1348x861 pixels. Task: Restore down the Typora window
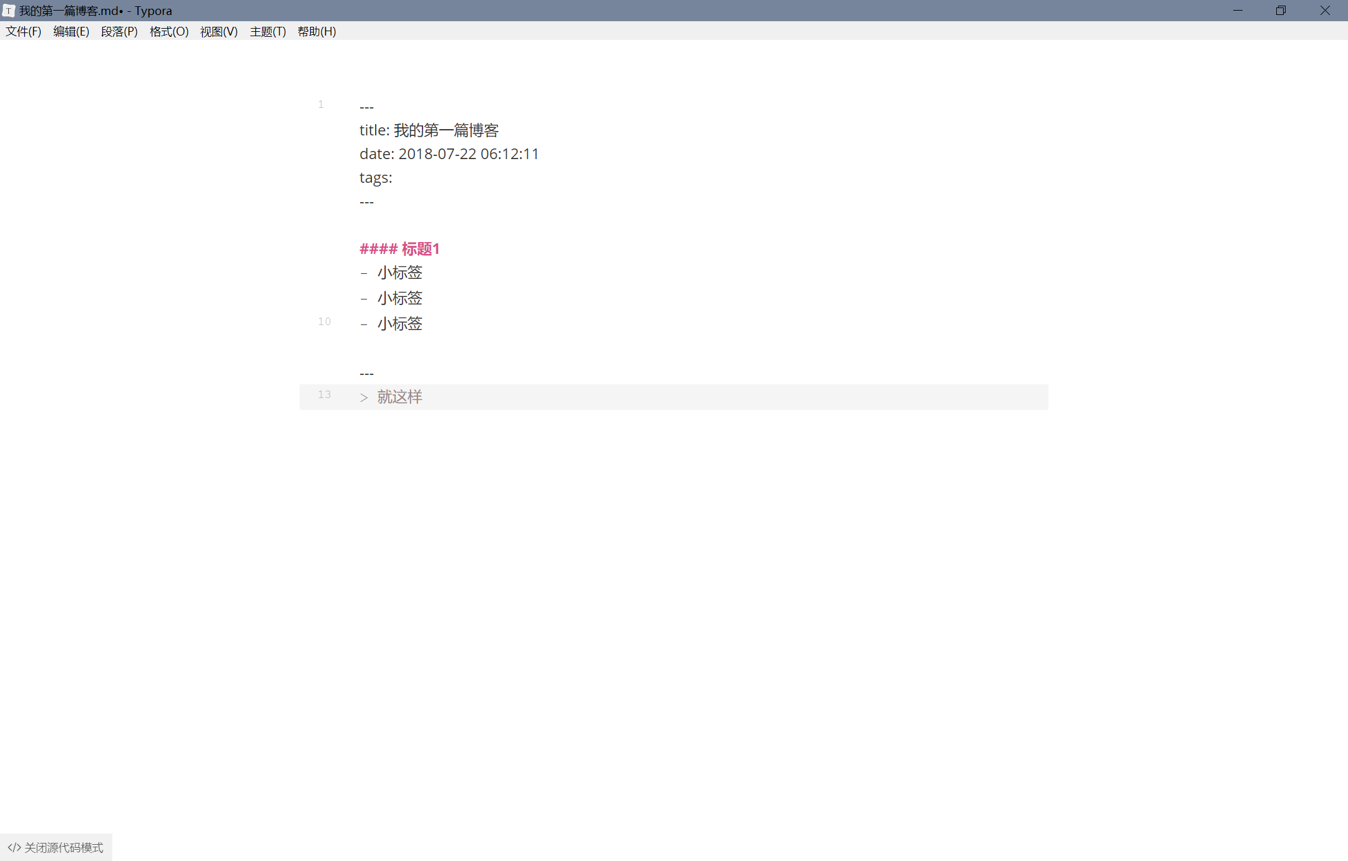[1281, 11]
